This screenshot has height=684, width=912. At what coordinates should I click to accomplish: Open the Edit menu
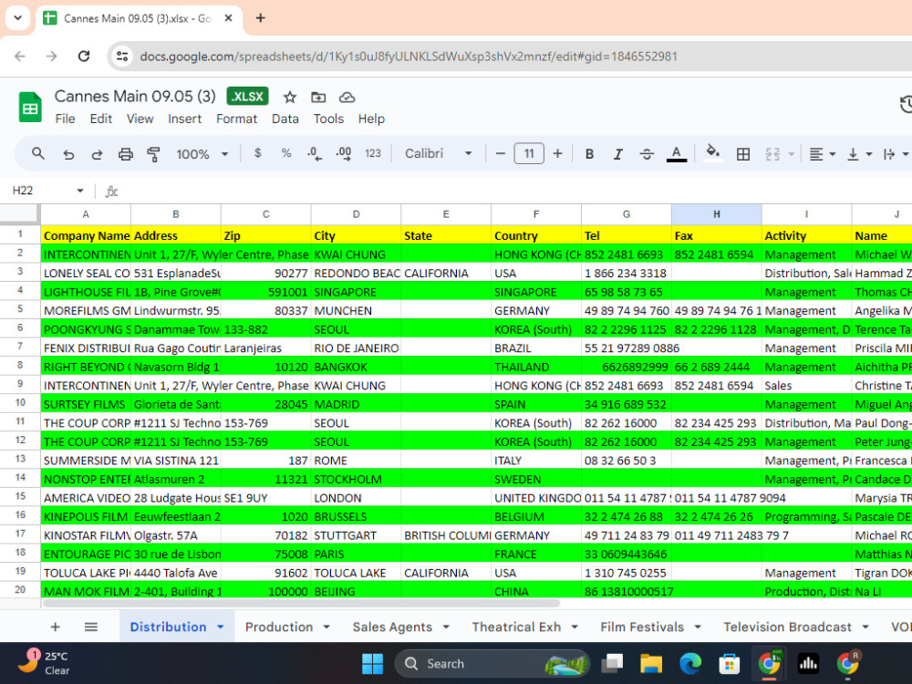100,119
